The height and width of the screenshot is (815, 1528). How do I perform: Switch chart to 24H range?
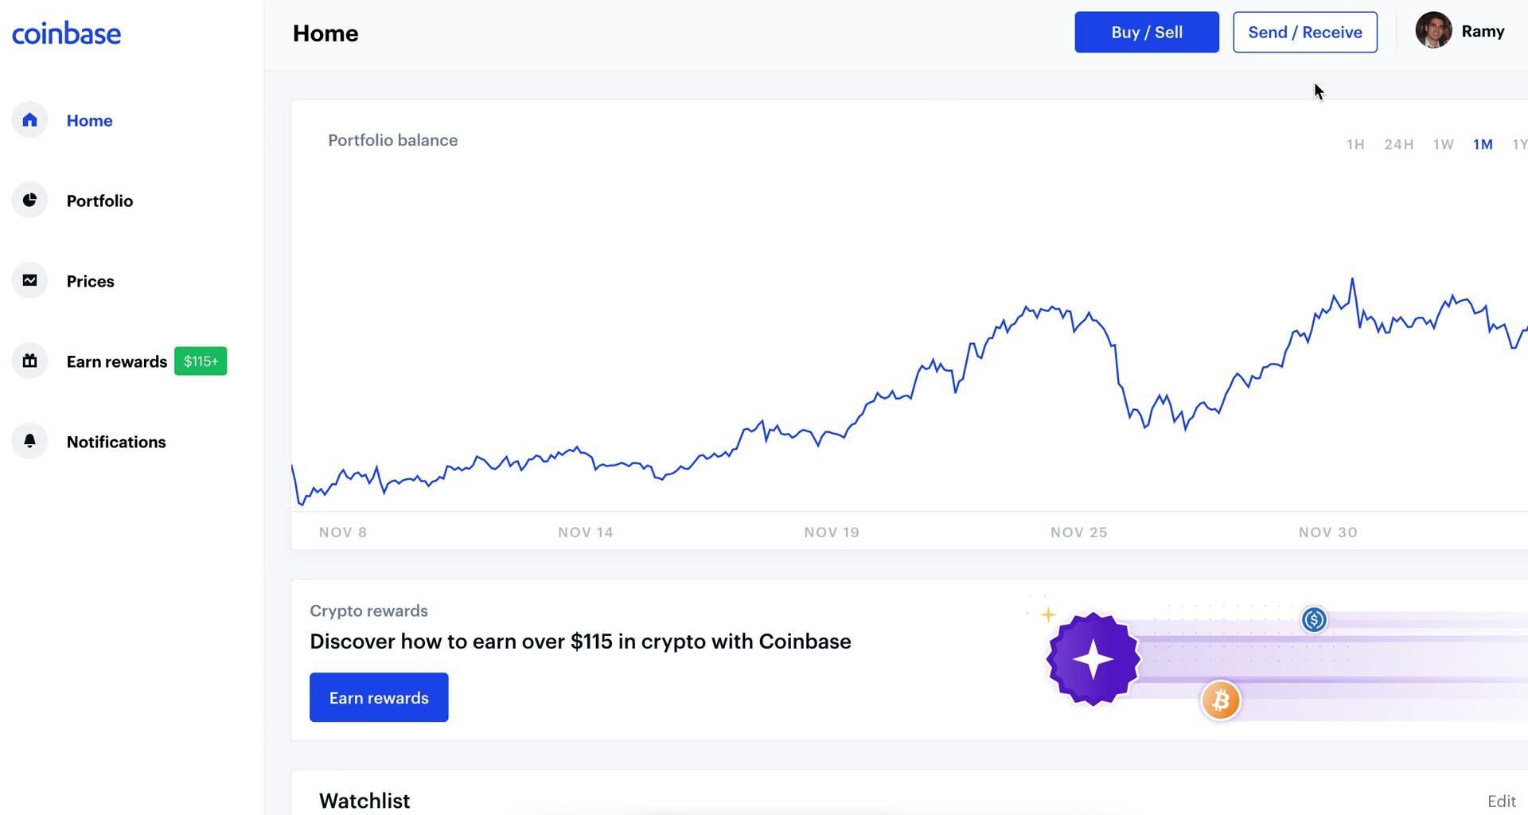pos(1398,145)
